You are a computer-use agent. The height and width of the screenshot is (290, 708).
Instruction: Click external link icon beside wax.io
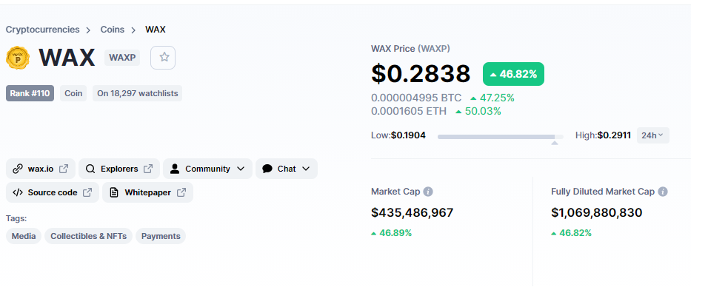64,169
